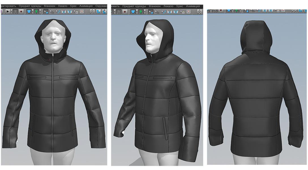Select cursor-with-rectangle tool in side view panel
The width and height of the screenshot is (308, 170).
[x=157, y=12]
